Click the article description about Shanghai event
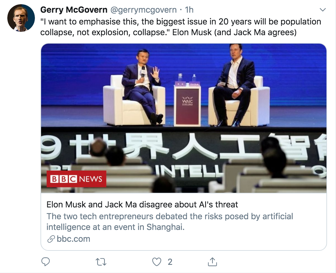The height and width of the screenshot is (273, 336). (169, 221)
